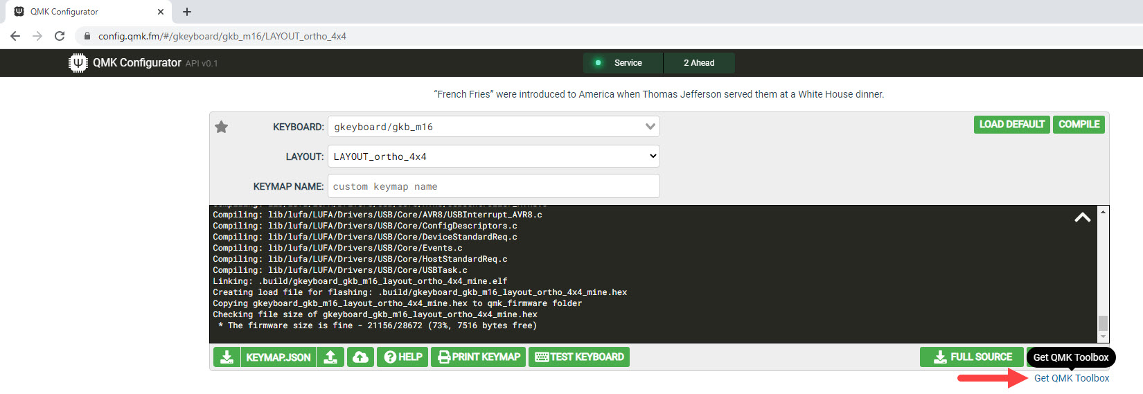Screen dimensions: 1143x394
Task: Download keymap JSON using the download icon
Action: tap(227, 357)
